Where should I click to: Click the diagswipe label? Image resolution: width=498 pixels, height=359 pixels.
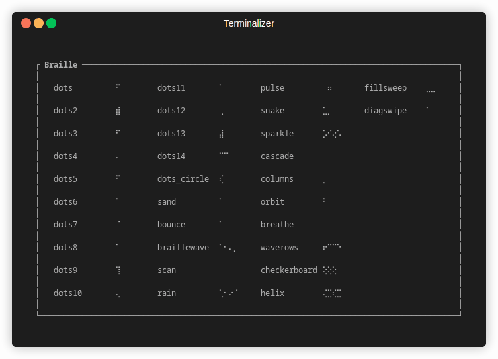[x=385, y=111]
